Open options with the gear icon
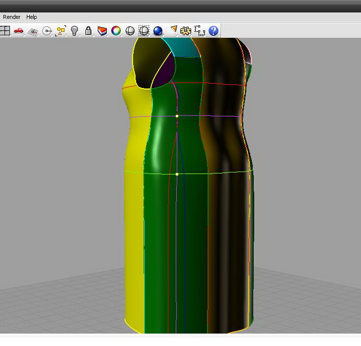 click(186, 31)
